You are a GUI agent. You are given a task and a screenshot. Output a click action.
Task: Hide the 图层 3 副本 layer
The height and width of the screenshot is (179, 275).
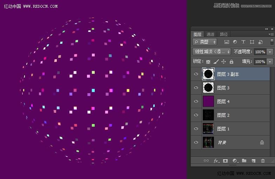tap(196, 74)
